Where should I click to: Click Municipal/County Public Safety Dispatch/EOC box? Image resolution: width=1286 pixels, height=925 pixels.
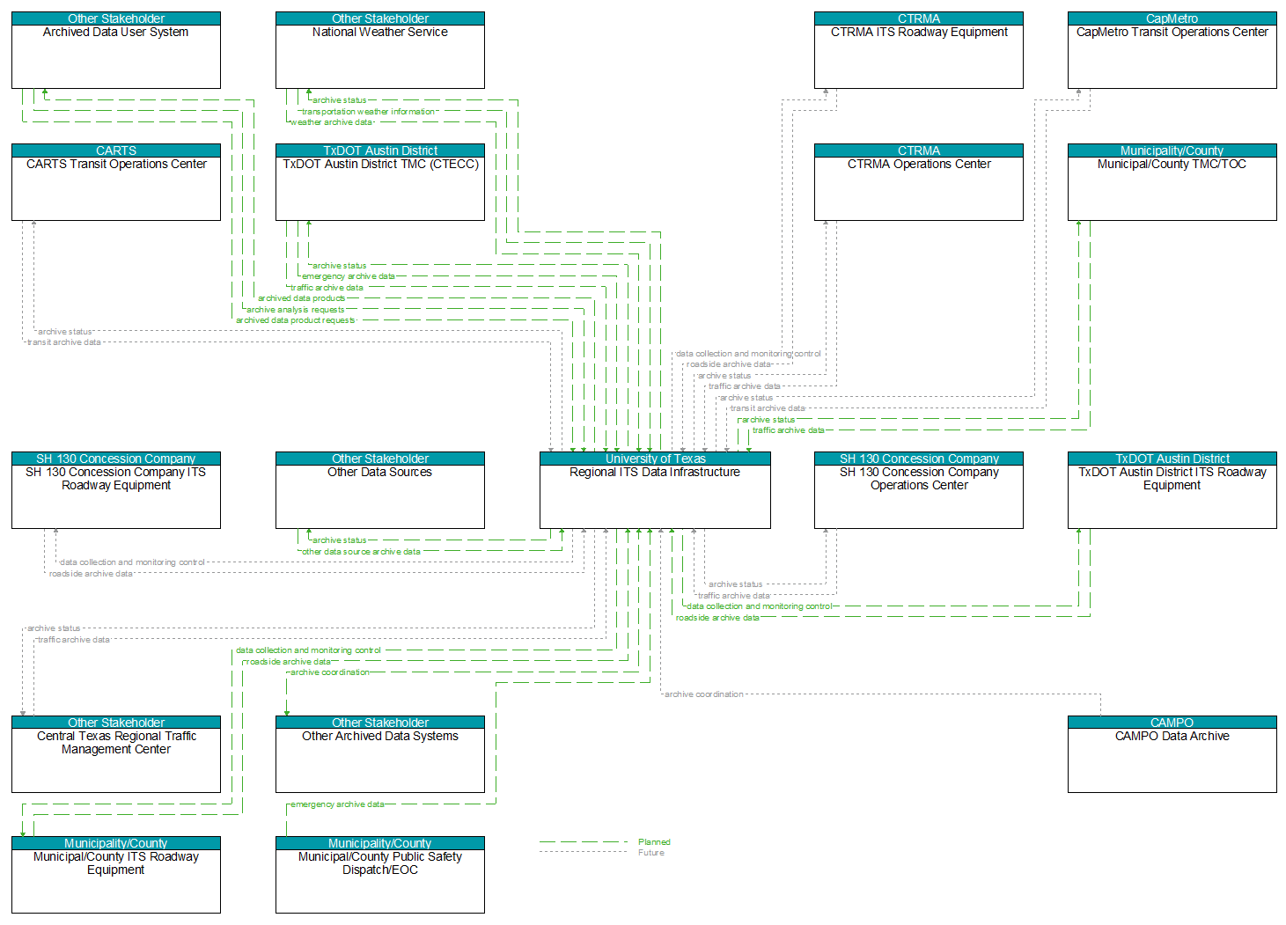(380, 875)
